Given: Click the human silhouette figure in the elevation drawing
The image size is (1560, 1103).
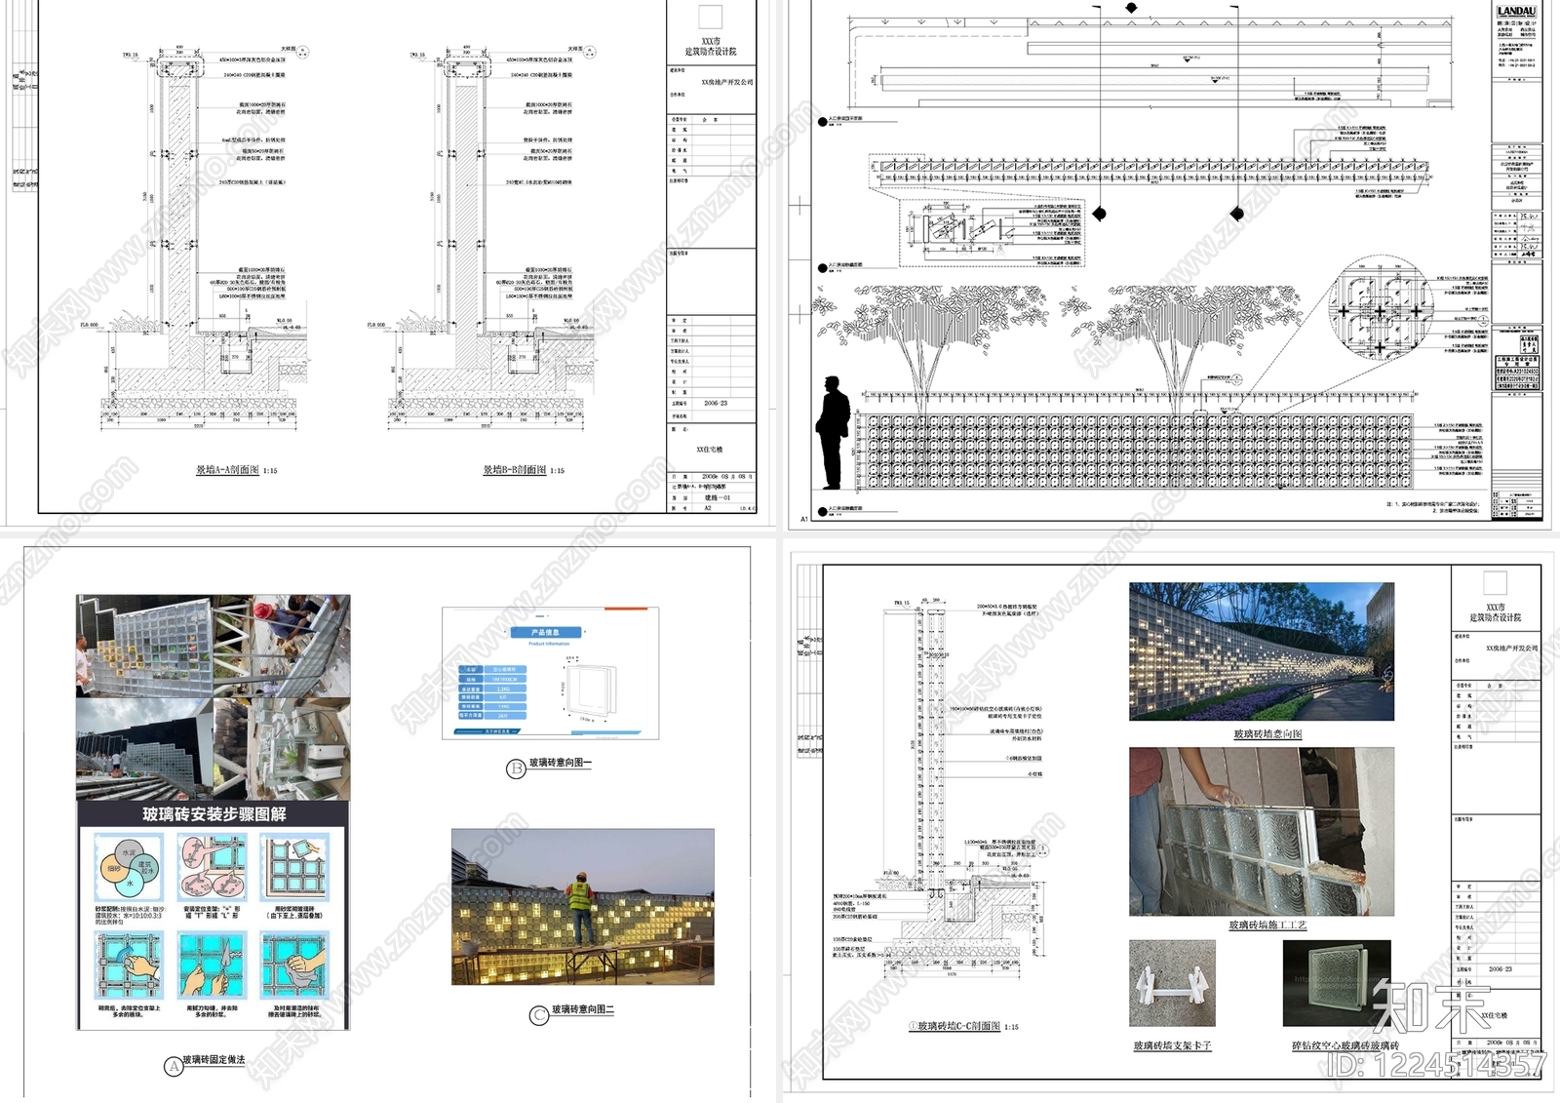Looking at the screenshot, I should point(832,432).
